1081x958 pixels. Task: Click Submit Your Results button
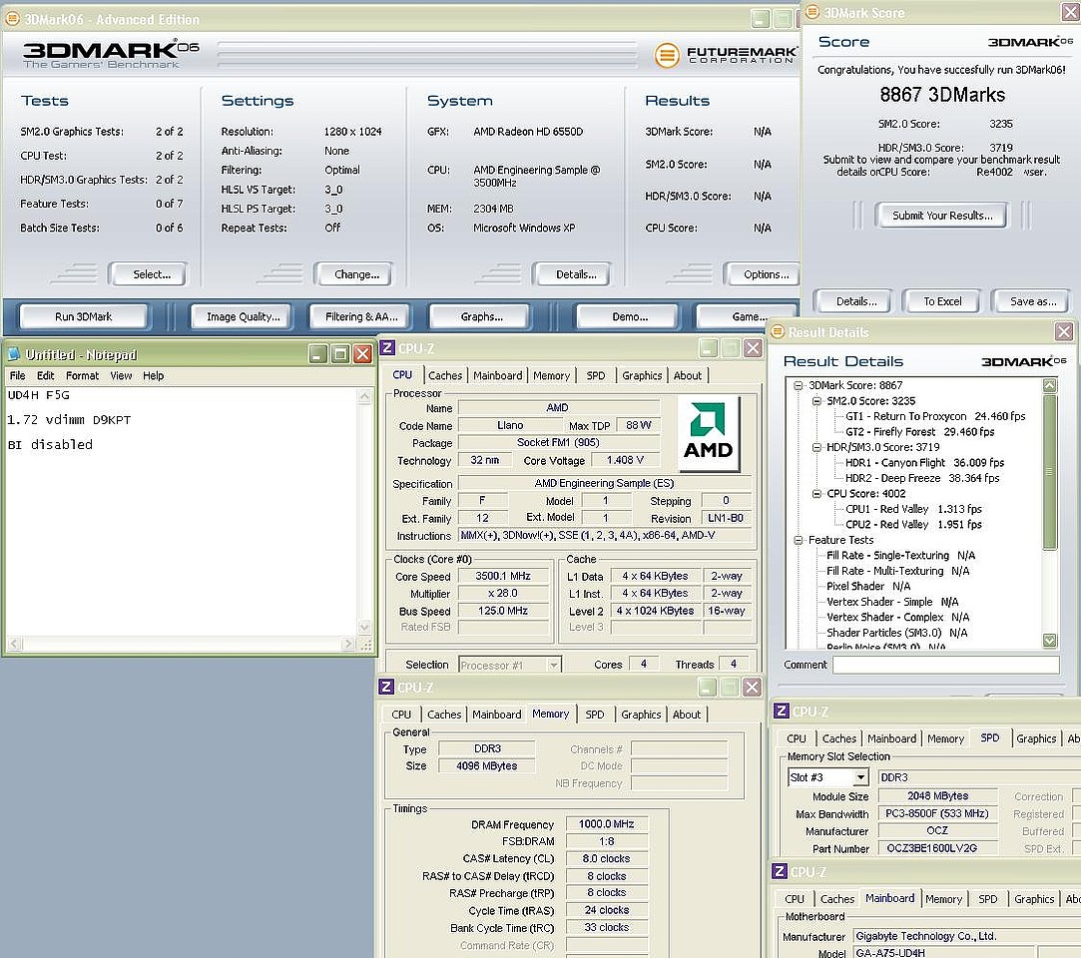pyautogui.click(x=941, y=216)
